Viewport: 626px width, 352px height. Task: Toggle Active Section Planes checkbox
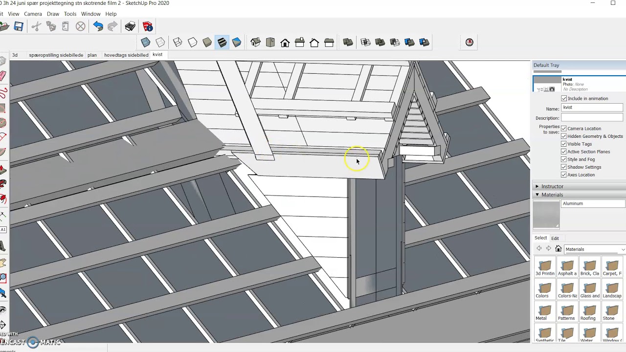coord(564,152)
